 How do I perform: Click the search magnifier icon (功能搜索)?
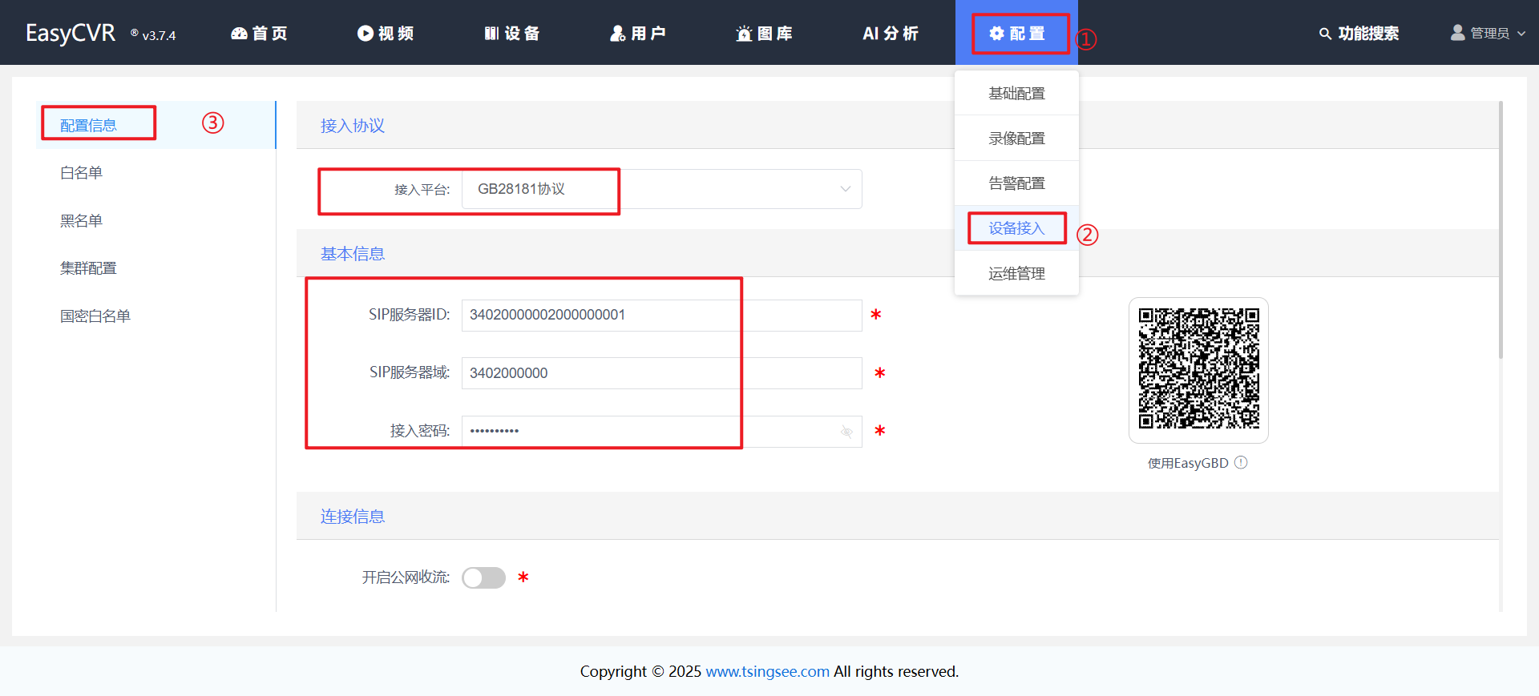1325,34
